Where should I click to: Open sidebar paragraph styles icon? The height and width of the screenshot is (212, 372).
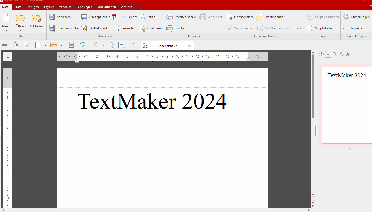342,54
